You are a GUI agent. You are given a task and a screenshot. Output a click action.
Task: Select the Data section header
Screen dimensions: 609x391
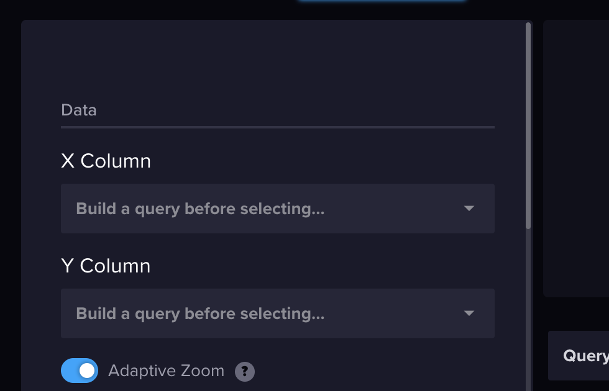coord(78,110)
